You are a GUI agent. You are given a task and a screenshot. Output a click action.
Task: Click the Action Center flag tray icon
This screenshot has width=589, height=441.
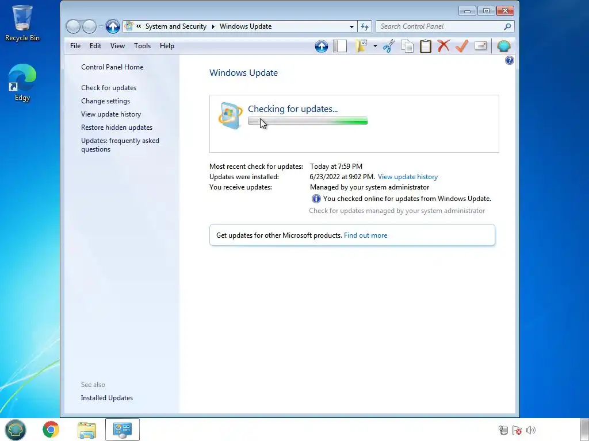point(517,430)
